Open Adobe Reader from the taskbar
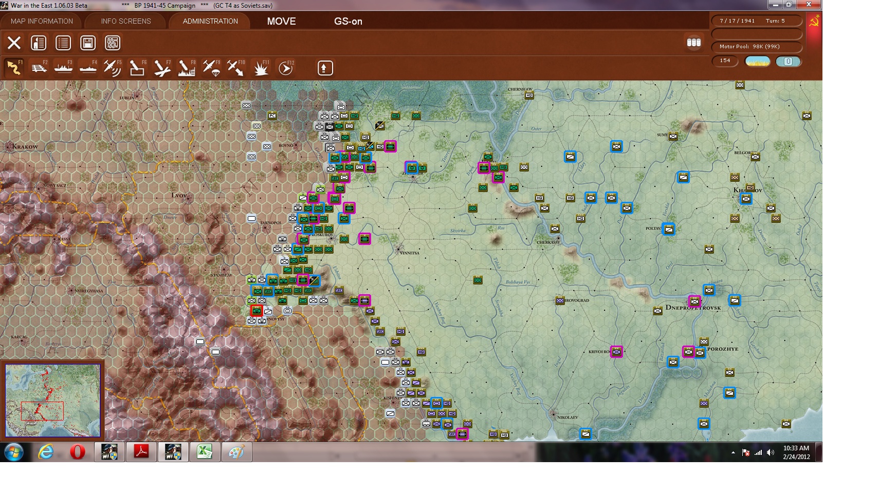 coord(141,452)
